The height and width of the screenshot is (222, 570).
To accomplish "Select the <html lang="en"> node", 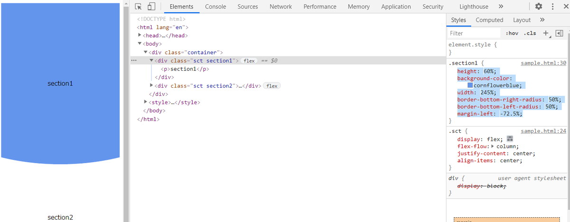I will 163,28.
